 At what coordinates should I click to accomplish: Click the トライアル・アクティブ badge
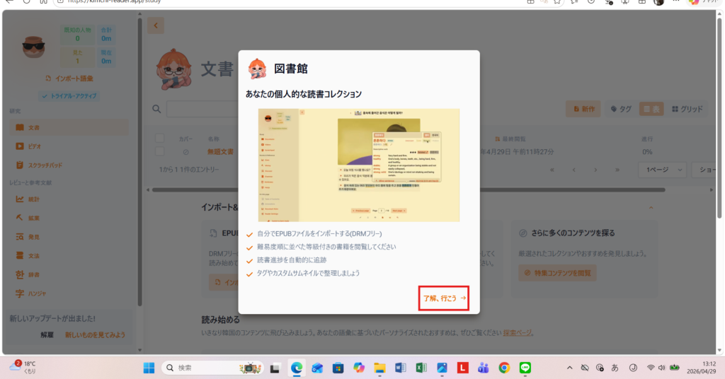tap(69, 96)
